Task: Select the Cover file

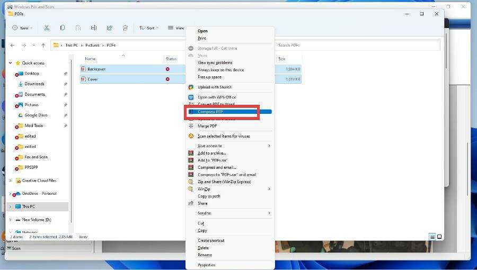Action: 92,79
